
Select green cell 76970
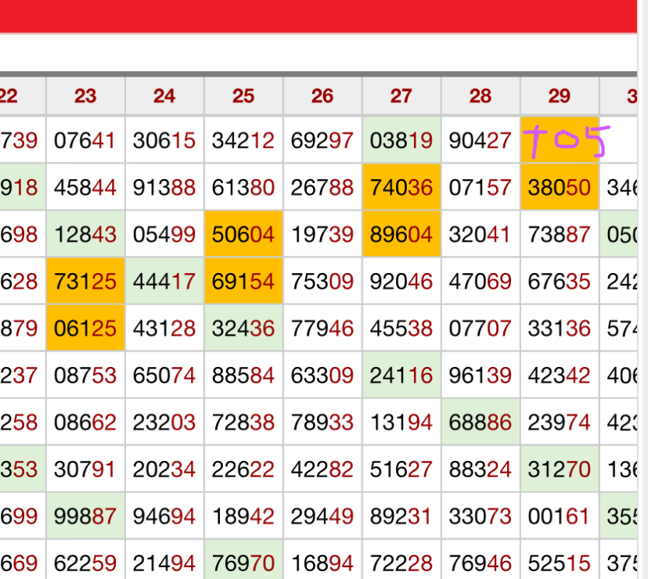tap(243, 563)
